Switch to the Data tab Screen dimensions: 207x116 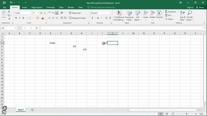click(x=61, y=7)
